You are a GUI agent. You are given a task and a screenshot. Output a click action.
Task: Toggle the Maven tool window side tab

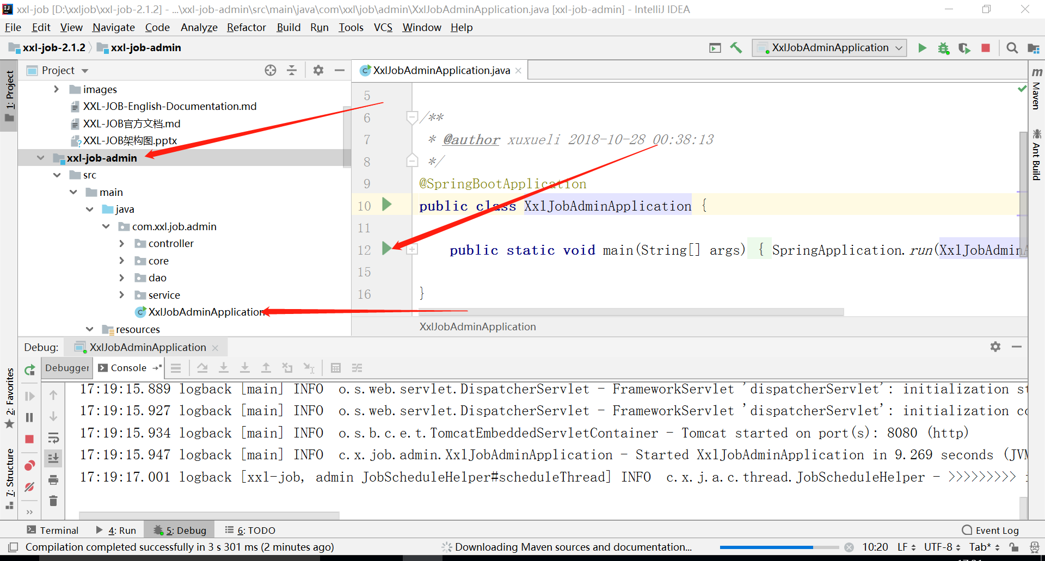click(x=1036, y=89)
